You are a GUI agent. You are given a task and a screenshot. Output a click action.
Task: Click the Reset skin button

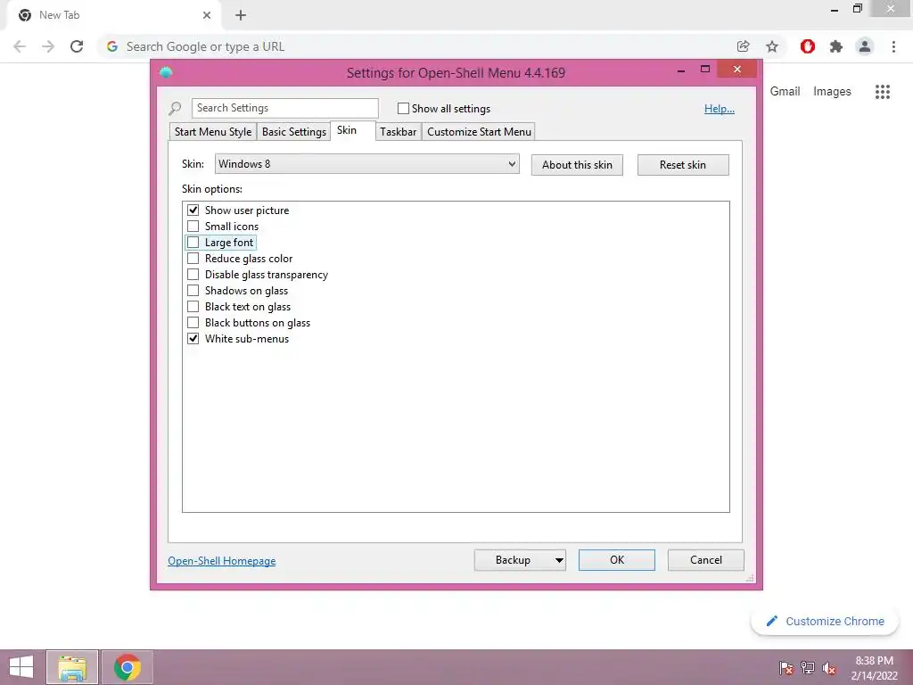pyautogui.click(x=682, y=165)
